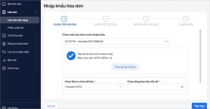Open the Chọn Sheet chứa dữ liệu dropdown
The height and width of the screenshot is (109, 210).
coord(94,87)
